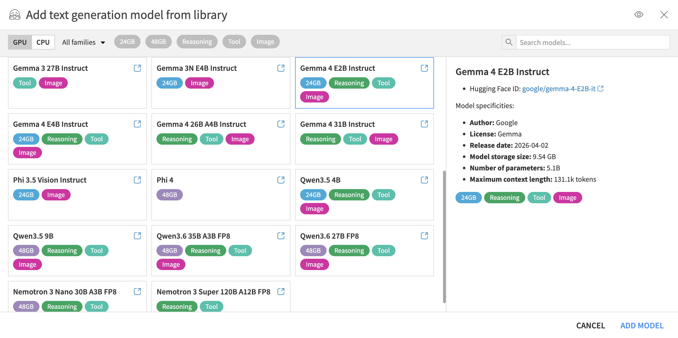Click the Hugging Face logo icon
678x338 pixels.
pyautogui.click(x=15, y=15)
